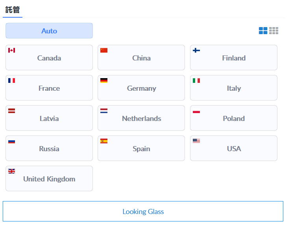Choose France as server location
Viewport: 292px width, 225px height.
pyautogui.click(x=49, y=88)
